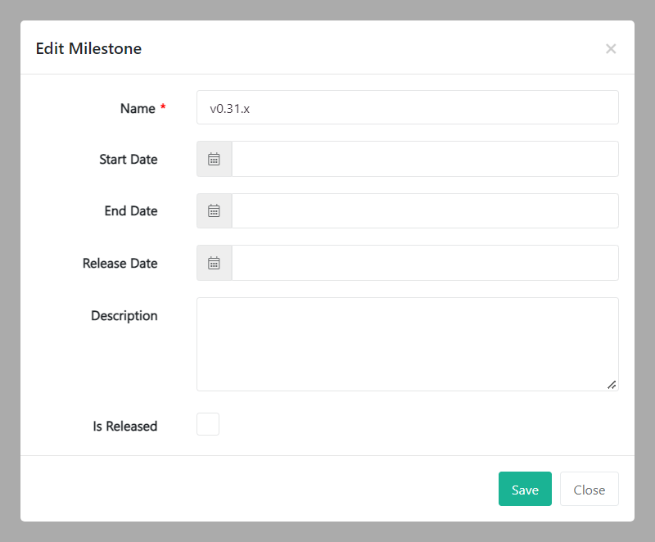Screen dimensions: 655x542
Task: Click the Description label
Action: [x=124, y=316]
